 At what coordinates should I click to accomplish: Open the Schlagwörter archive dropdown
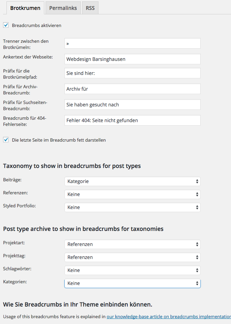[x=132, y=270]
